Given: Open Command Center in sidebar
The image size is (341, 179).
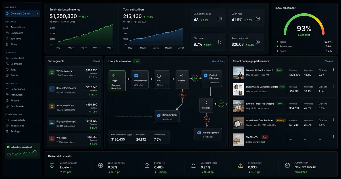Looking at the screenshot, I should tap(22, 14).
